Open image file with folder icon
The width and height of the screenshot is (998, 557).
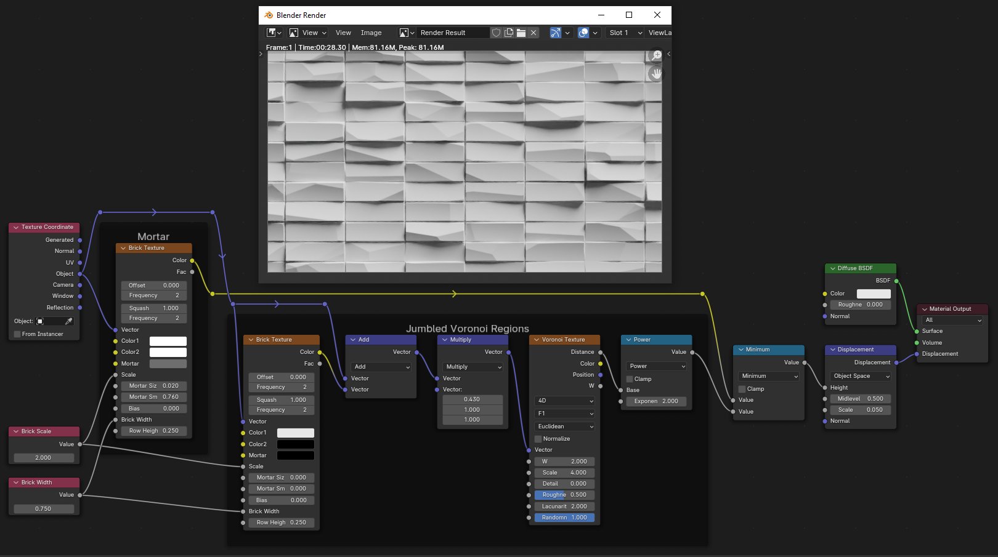tap(521, 33)
